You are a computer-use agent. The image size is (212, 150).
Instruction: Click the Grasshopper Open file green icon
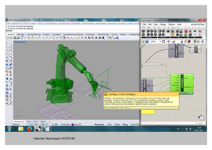pyautogui.click(x=143, y=41)
